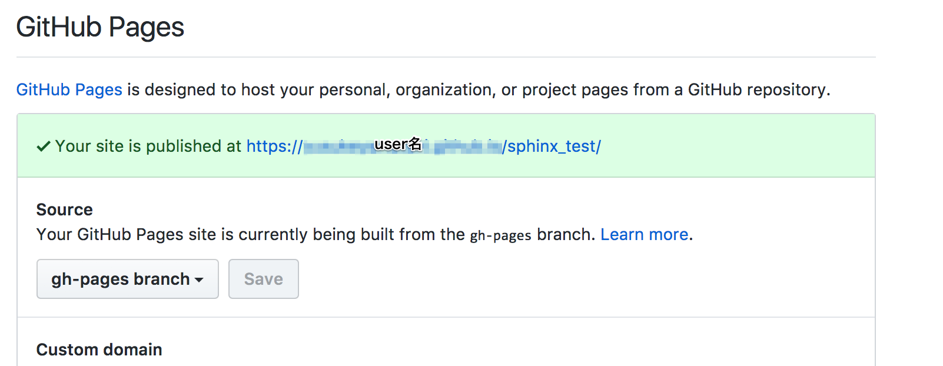Click the large GitHub Pages page heading

(100, 27)
